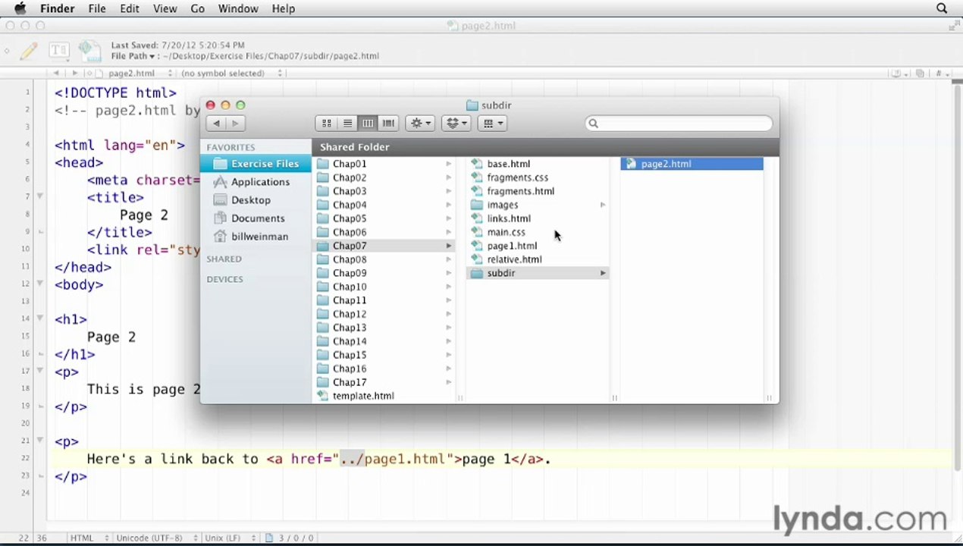This screenshot has width=963, height=546.
Task: Collapse the body fold triangle at line 12
Action: point(39,284)
